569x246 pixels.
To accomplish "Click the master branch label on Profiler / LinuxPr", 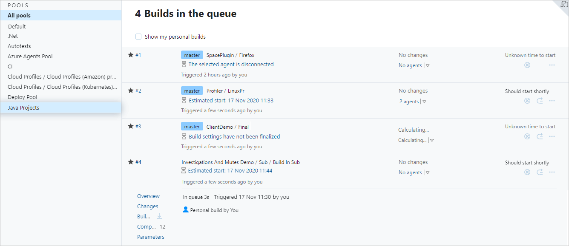I will [x=192, y=90].
